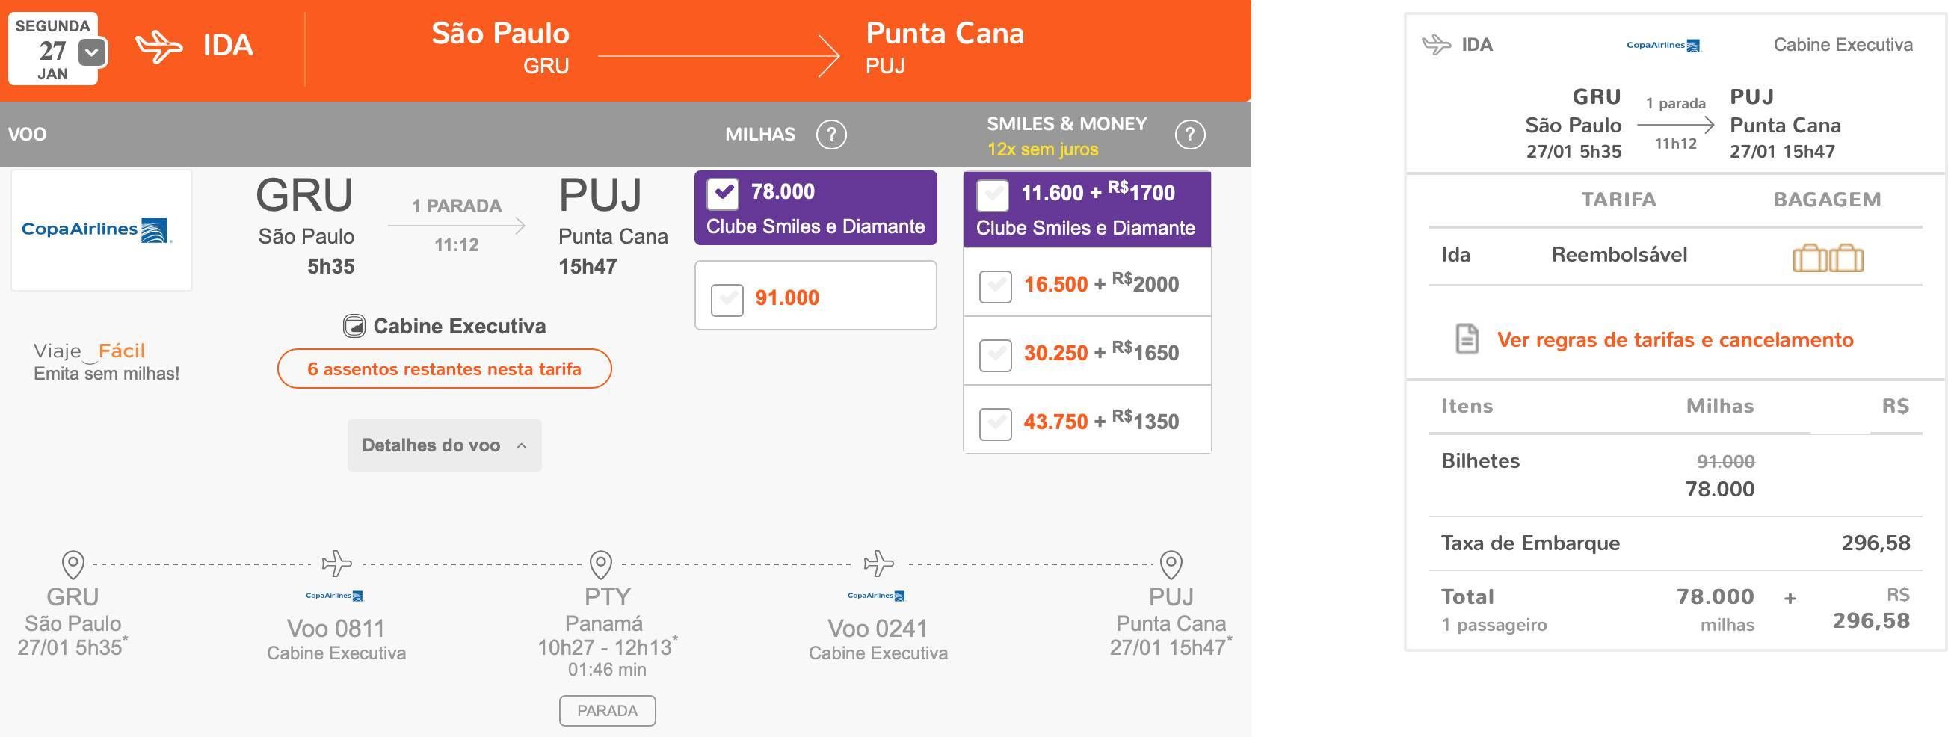Click the airplane icon above Voo 0241
This screenshot has width=1954, height=737.
pyautogui.click(x=879, y=564)
